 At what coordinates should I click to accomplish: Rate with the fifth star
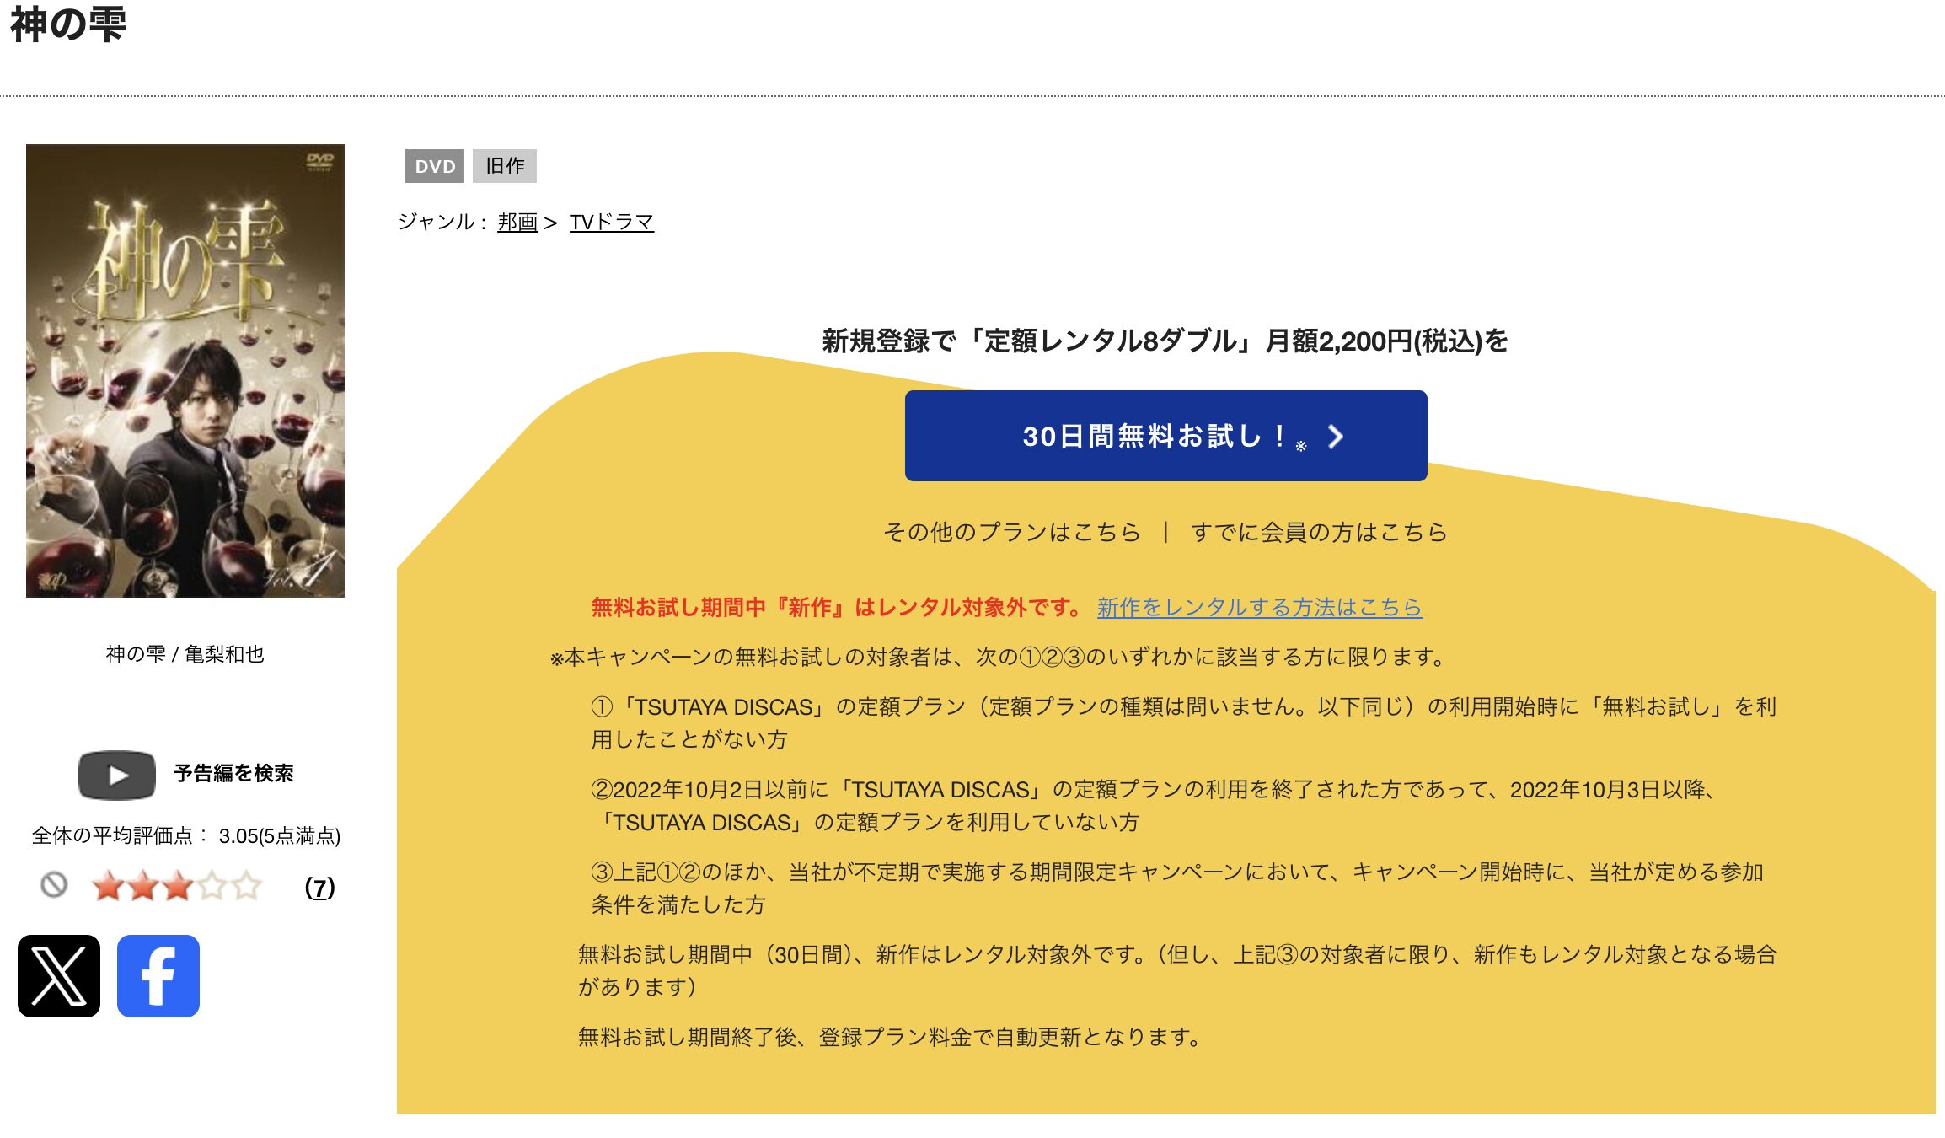coord(247,886)
